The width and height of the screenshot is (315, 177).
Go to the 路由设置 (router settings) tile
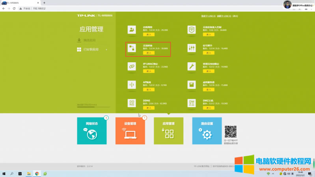207,130
